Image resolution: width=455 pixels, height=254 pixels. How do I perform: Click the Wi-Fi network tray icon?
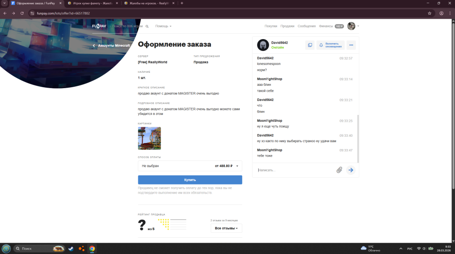pyautogui.click(x=419, y=249)
